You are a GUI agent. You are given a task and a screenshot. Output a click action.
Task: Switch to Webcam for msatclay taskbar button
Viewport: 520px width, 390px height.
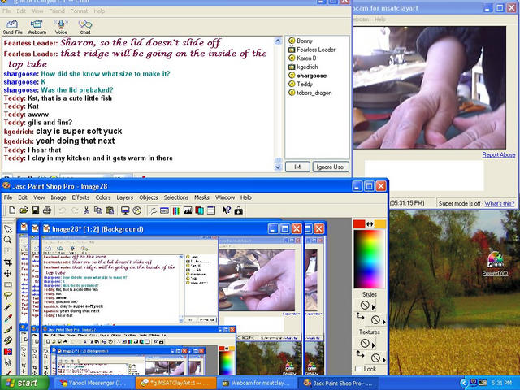point(257,383)
